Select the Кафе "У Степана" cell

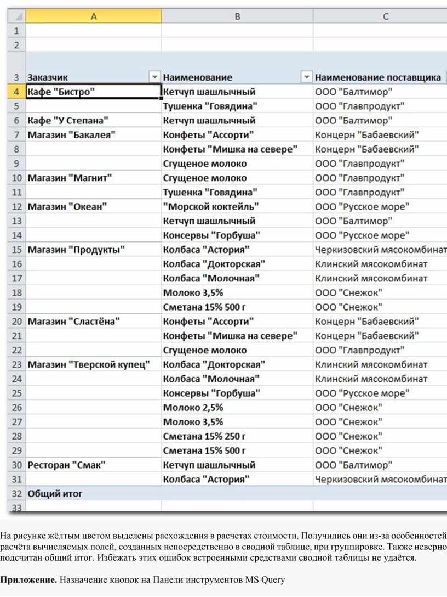point(94,120)
